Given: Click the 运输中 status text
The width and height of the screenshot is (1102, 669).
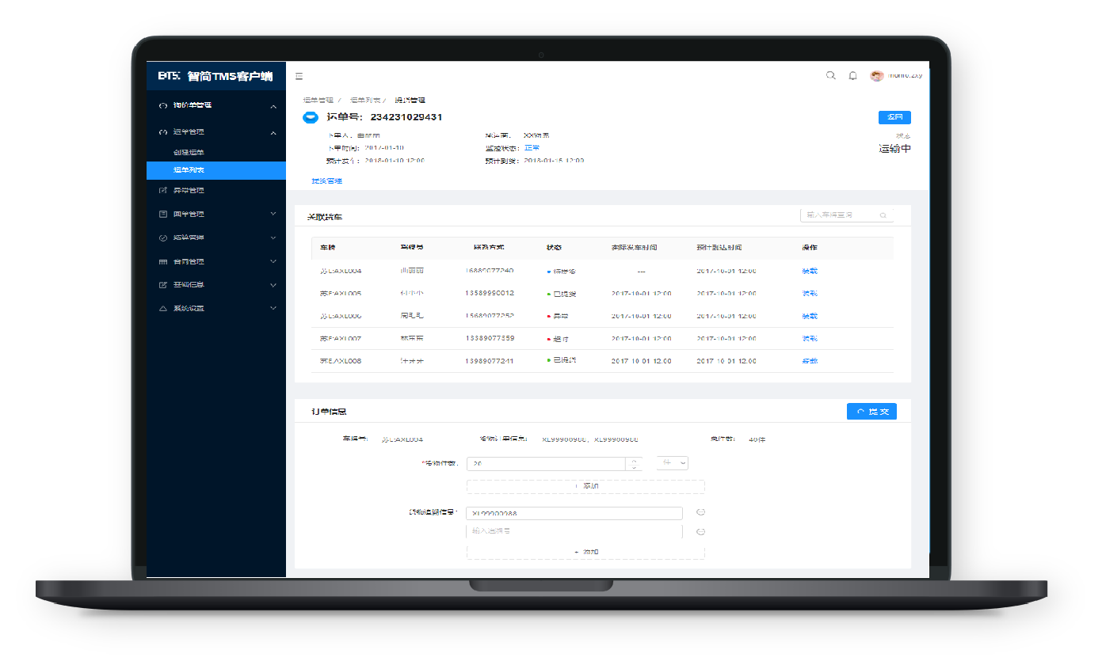Looking at the screenshot, I should 895,149.
